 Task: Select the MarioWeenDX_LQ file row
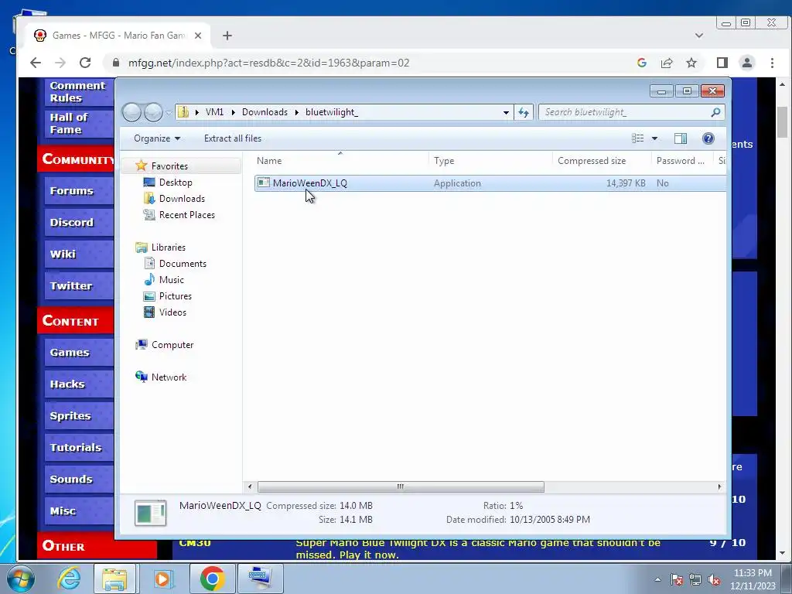point(490,183)
